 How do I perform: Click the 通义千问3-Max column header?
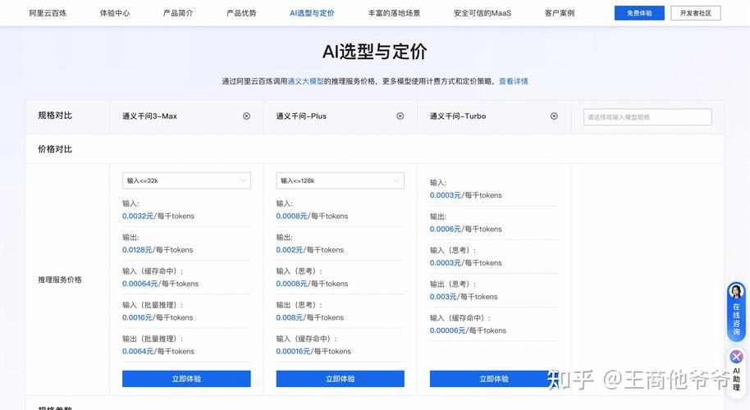pos(149,116)
